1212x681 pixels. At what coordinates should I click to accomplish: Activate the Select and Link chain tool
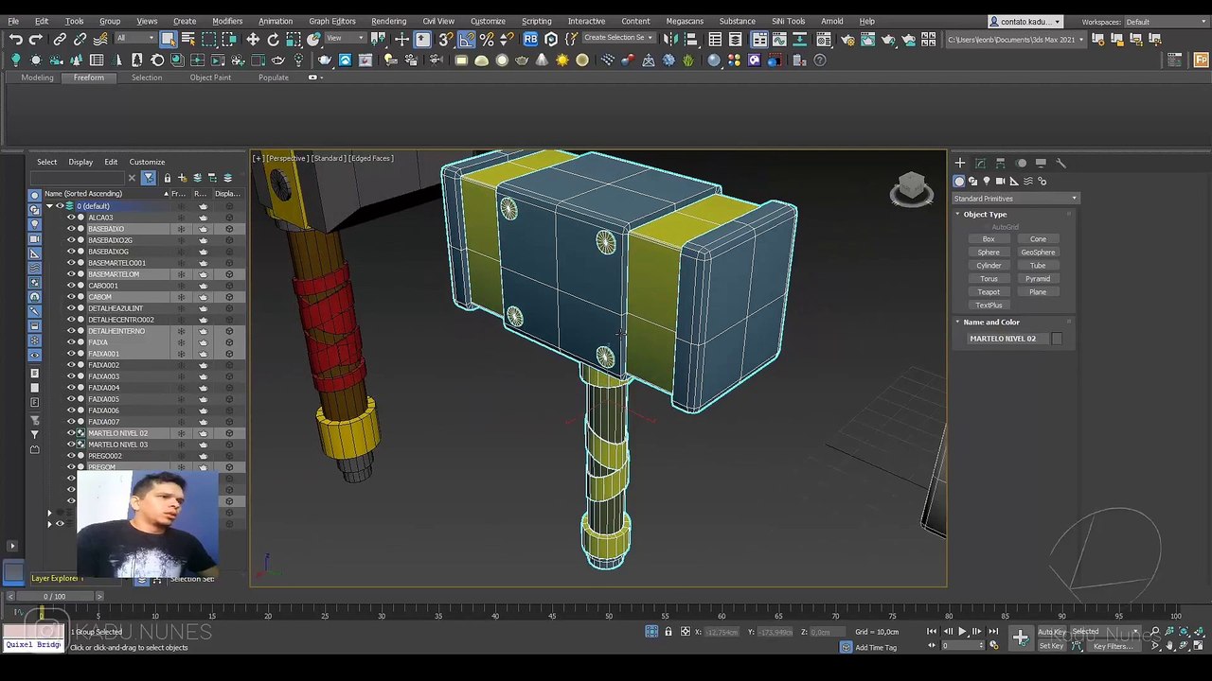click(60, 39)
